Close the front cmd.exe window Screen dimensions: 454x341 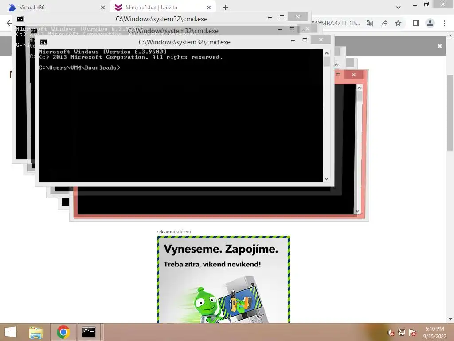pos(321,40)
